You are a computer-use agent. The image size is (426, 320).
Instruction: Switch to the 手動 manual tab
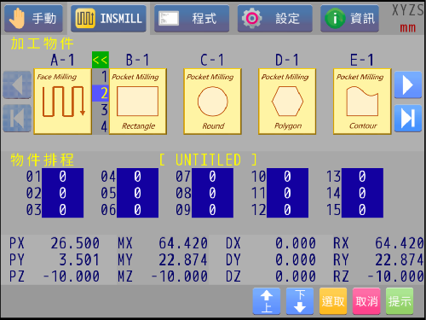[33, 19]
